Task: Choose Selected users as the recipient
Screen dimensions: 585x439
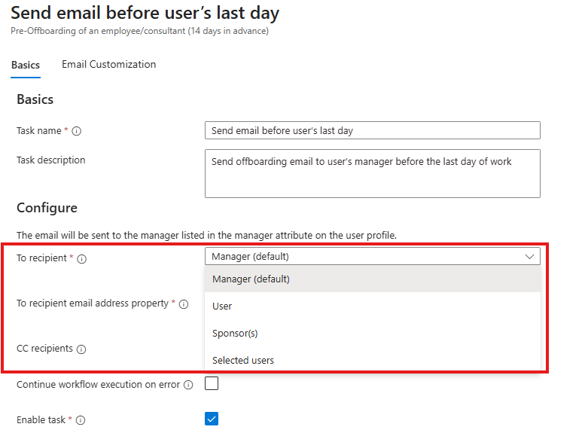Action: [373, 360]
